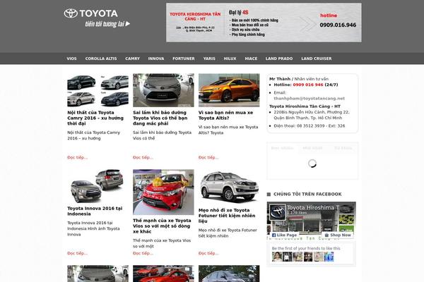
Task: Go to the LAND CRUISER page
Action: [x=317, y=59]
